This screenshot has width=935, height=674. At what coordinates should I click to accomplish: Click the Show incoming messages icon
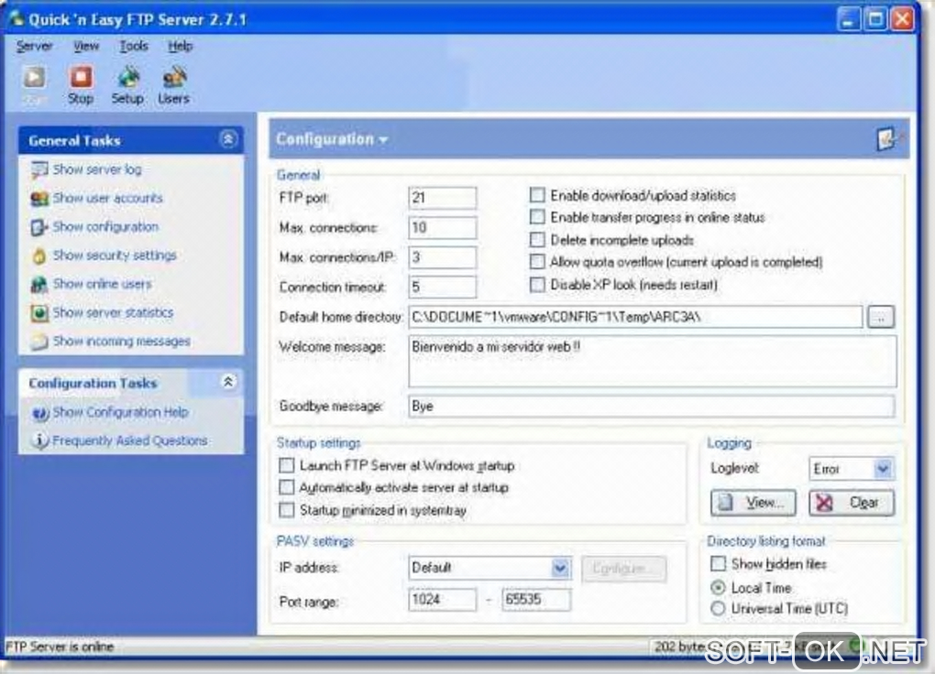pos(39,342)
